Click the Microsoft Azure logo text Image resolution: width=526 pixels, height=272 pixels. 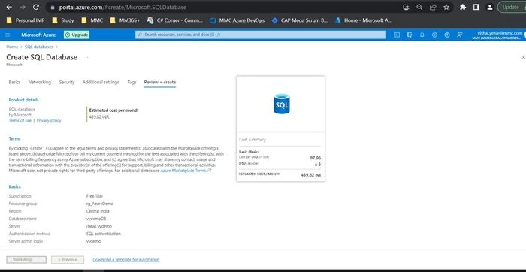point(38,35)
